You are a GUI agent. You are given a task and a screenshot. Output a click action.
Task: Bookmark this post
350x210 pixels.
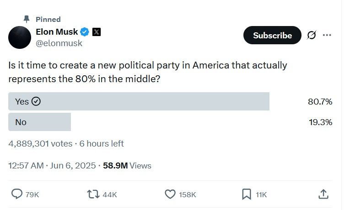pyautogui.click(x=247, y=194)
